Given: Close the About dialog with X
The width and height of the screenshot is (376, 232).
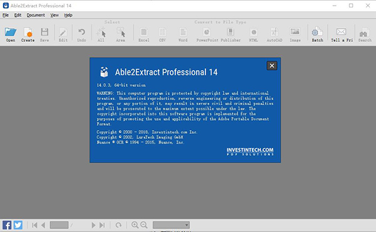Looking at the screenshot, I should click(x=272, y=66).
